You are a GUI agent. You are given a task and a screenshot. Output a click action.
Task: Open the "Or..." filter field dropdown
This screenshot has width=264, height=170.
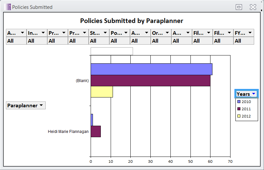tap(167, 33)
